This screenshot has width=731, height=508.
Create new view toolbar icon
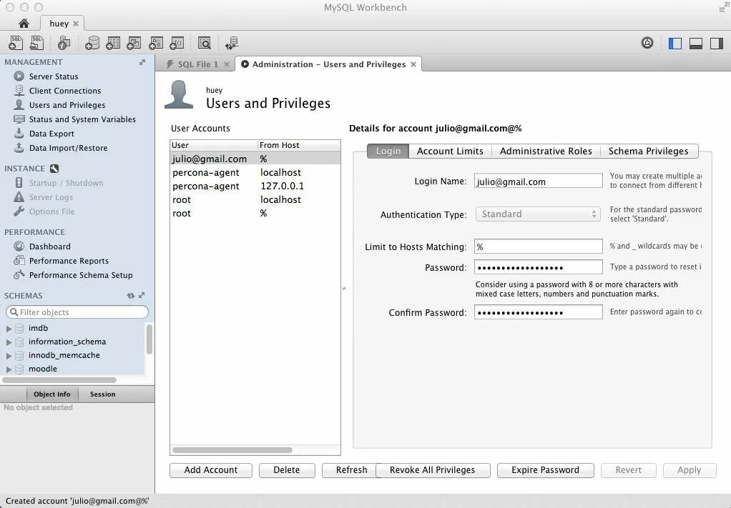click(x=134, y=43)
